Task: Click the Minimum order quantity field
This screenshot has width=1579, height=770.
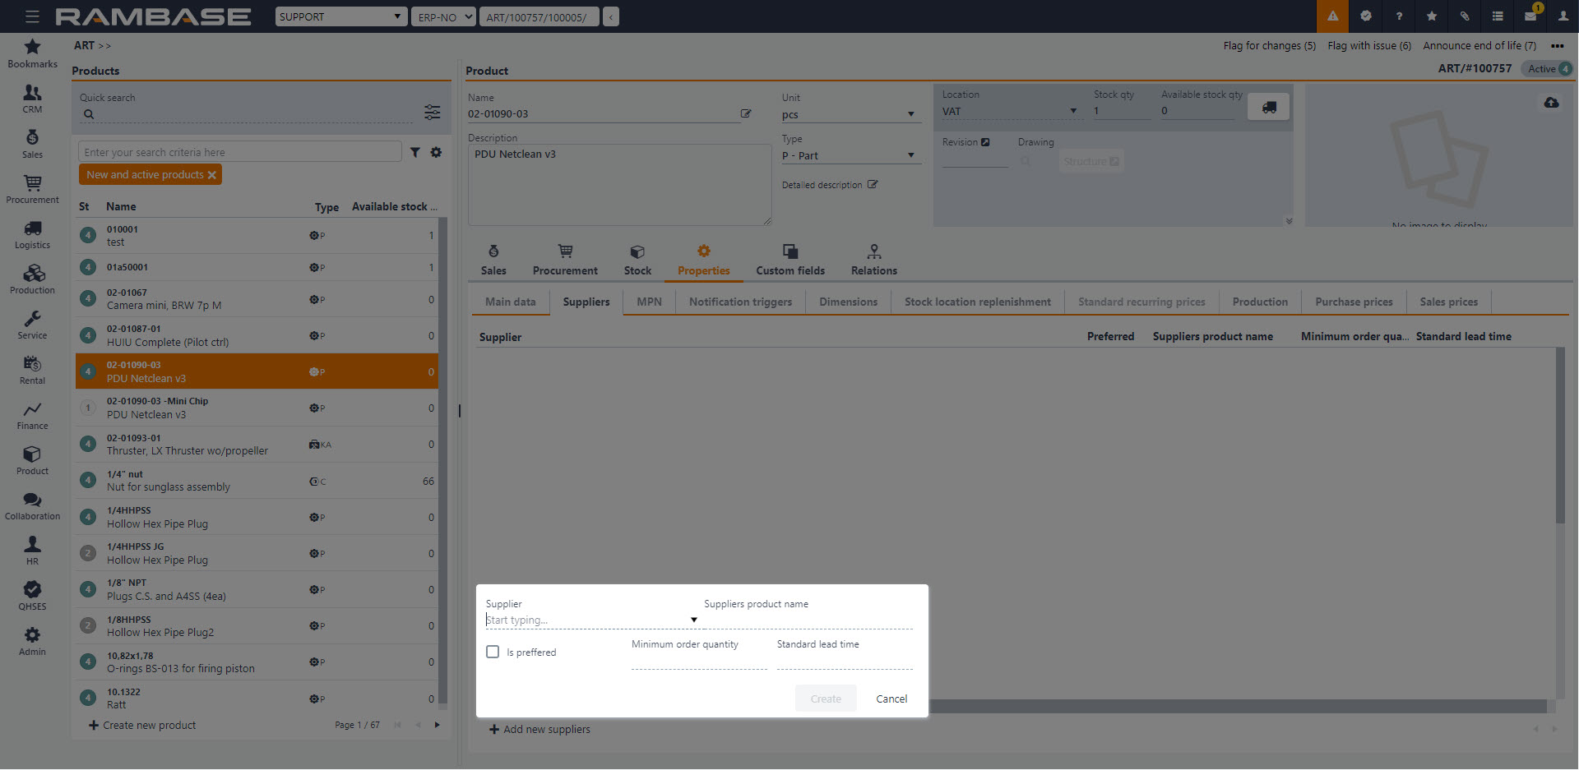Action: pyautogui.click(x=698, y=661)
